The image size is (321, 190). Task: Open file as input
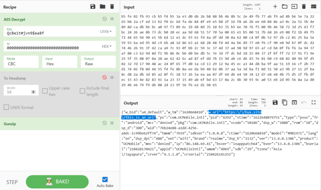[x=294, y=6]
